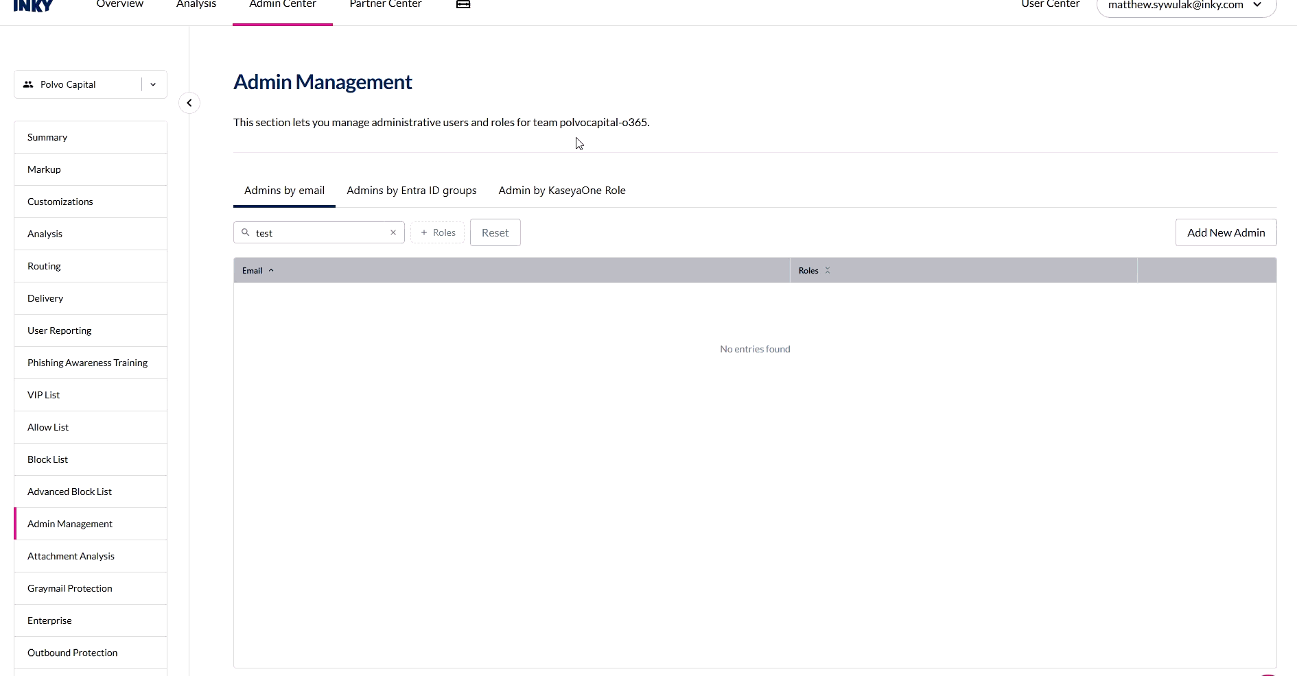Click the ticket icon in top navigation

(463, 5)
